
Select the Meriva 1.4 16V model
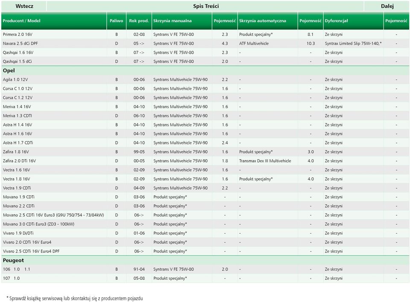click(17, 107)
